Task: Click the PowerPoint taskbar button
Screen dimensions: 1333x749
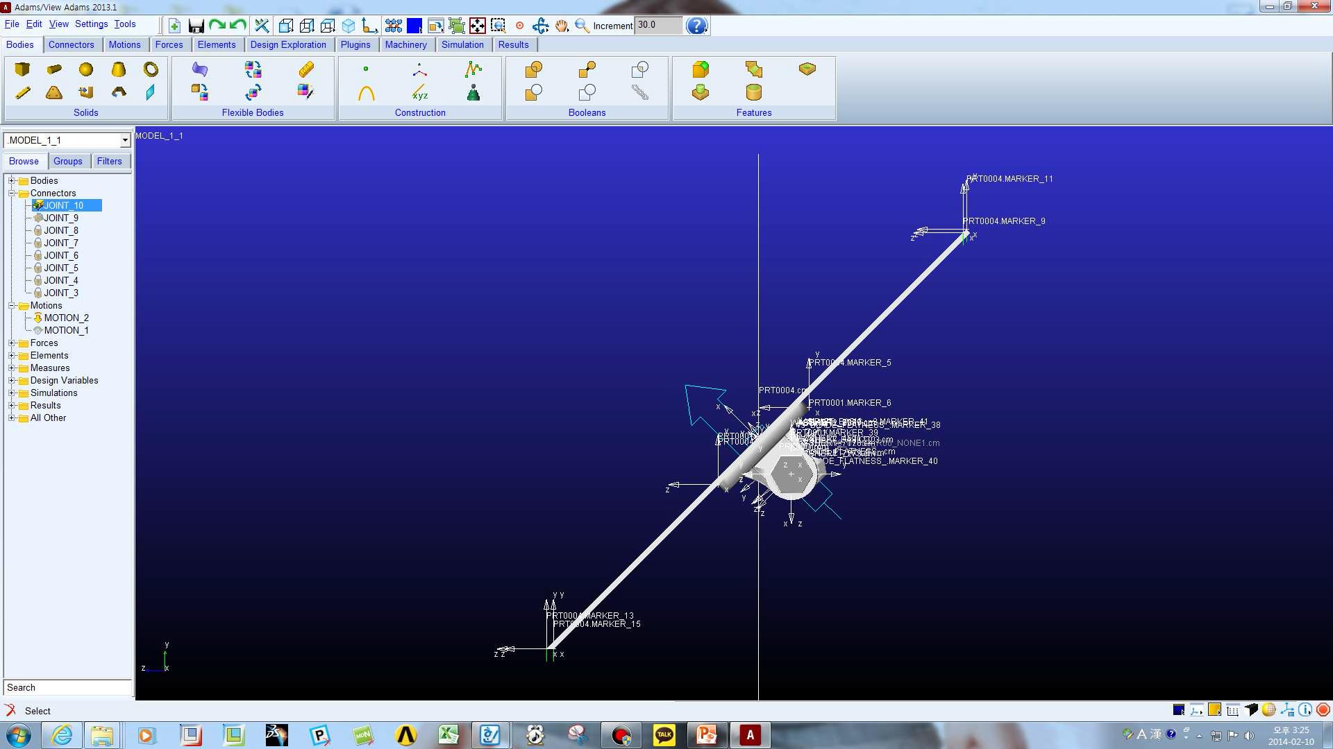Action: pyautogui.click(x=707, y=734)
